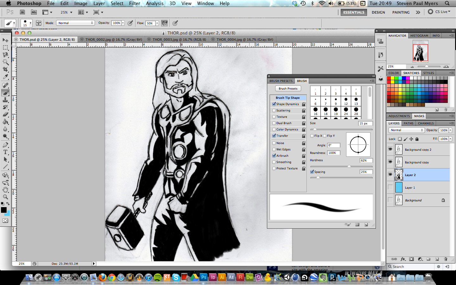
Task: Open the brush preset picker arrow
Action: (x=30, y=23)
